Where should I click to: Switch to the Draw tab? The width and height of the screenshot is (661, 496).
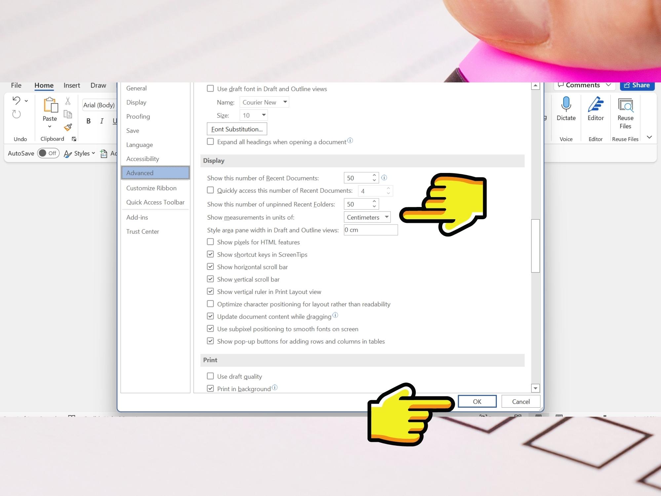(98, 85)
